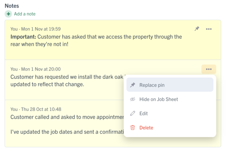
Task: Open the three-dot menu on the pinned note
Action: (x=209, y=29)
